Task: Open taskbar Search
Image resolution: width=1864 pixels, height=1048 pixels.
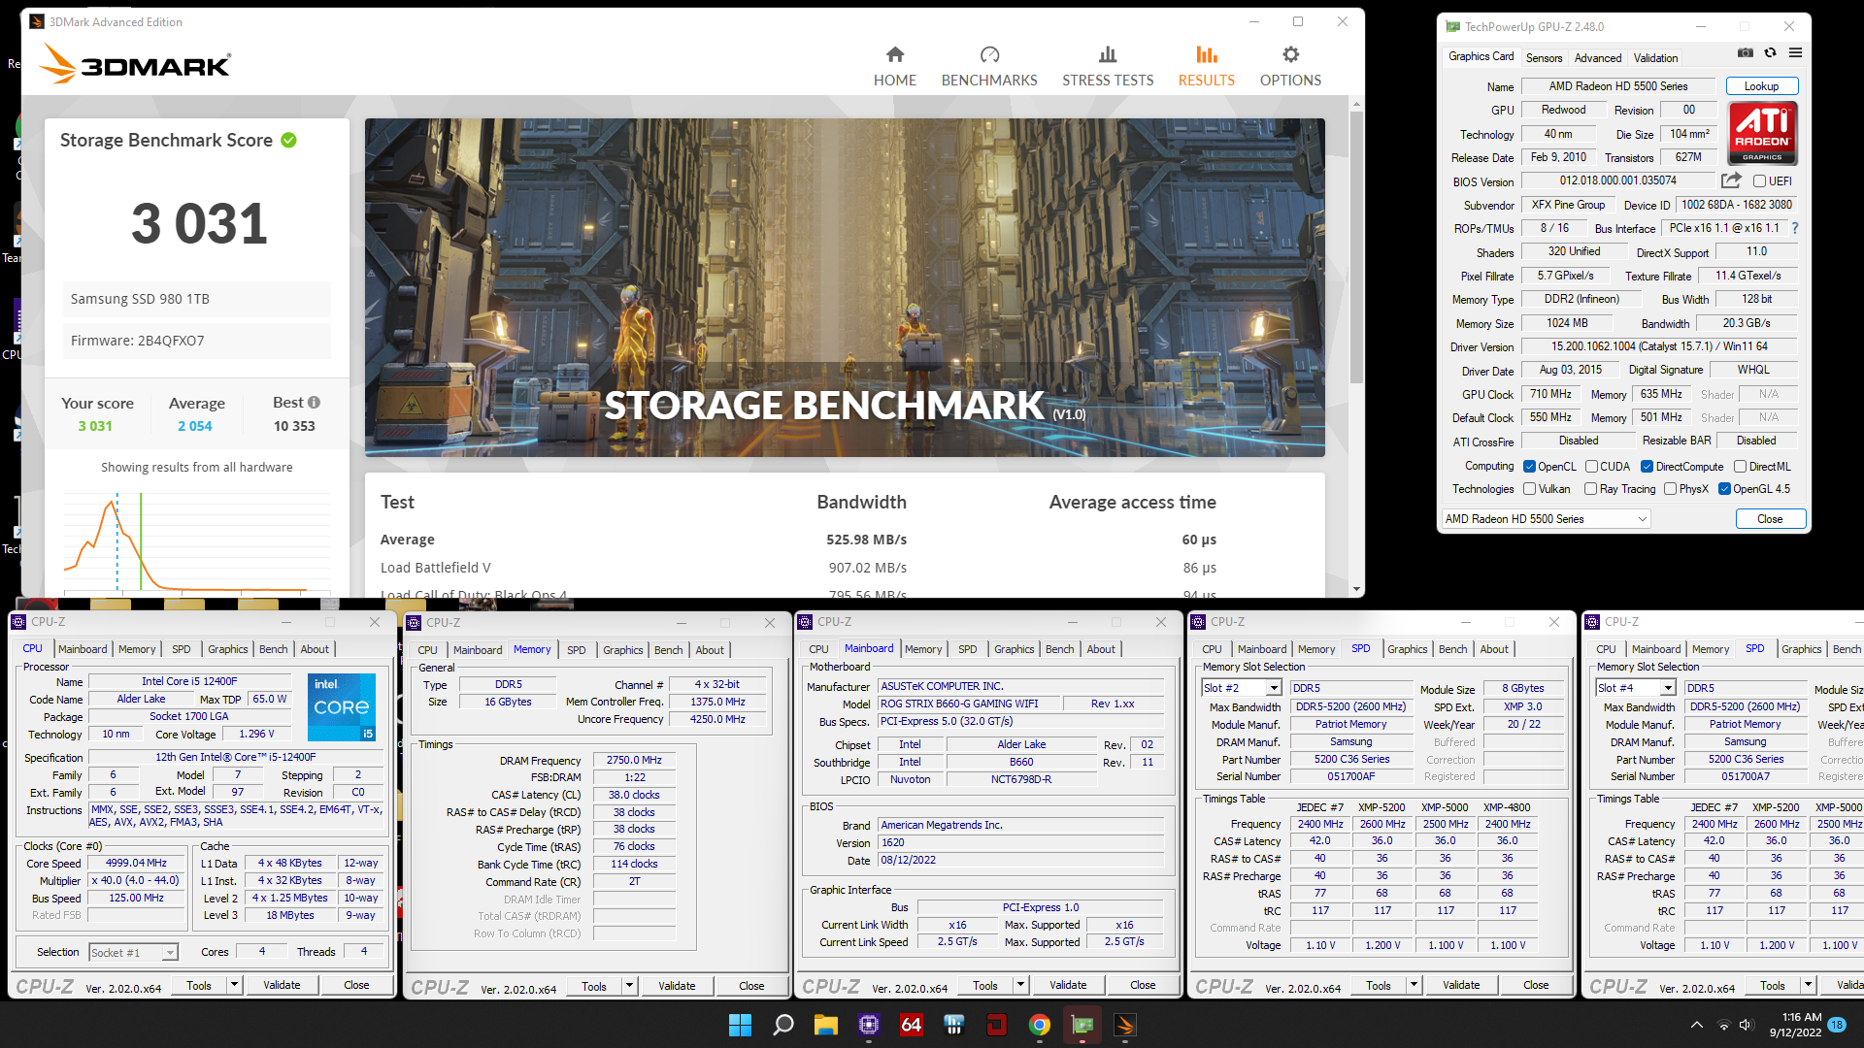Action: [x=782, y=1025]
